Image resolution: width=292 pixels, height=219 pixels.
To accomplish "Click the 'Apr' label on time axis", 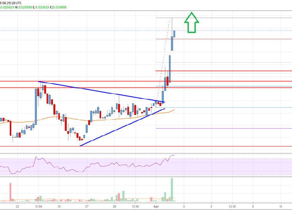I will coord(156,206).
